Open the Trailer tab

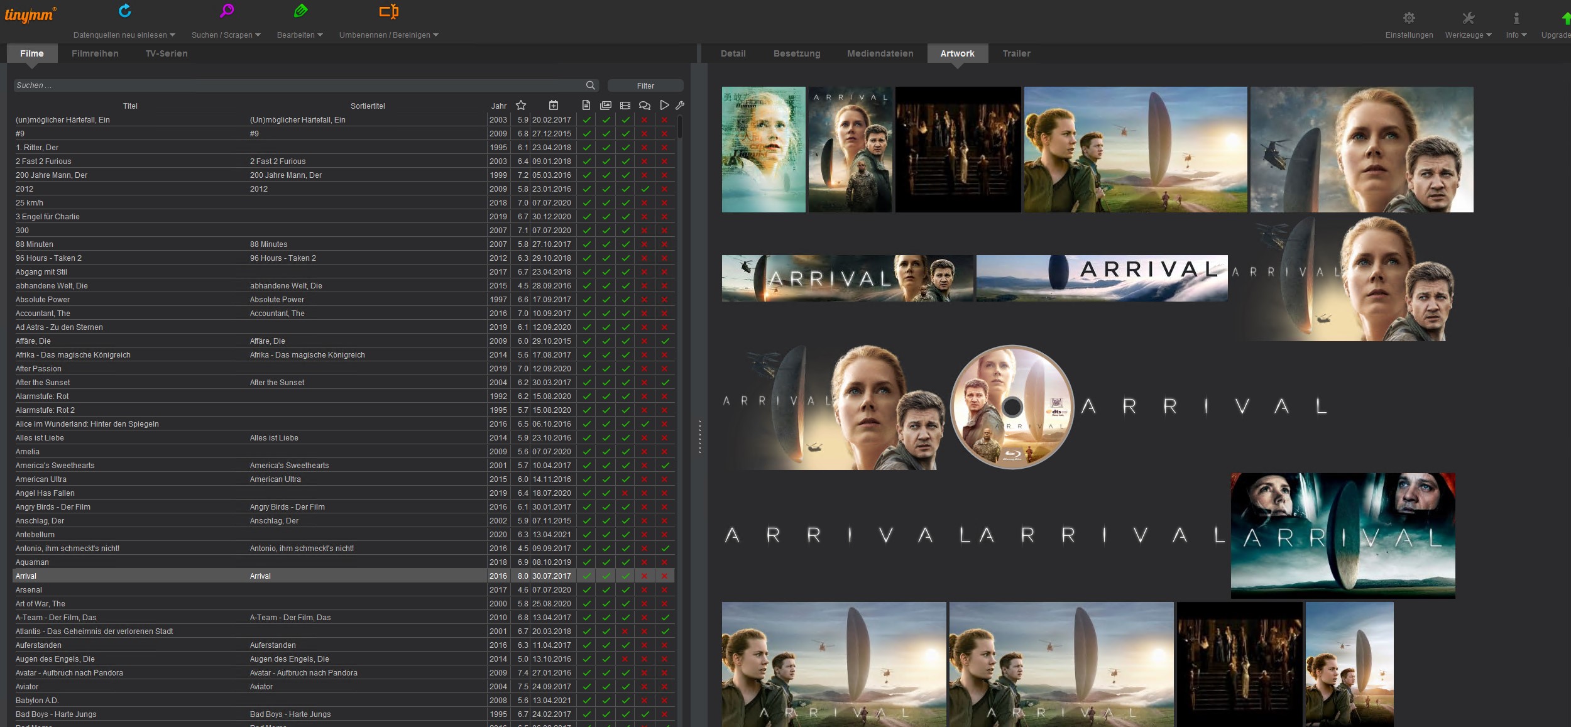click(x=1016, y=53)
